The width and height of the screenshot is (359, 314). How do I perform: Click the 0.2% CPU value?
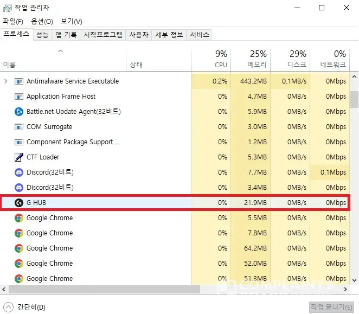click(x=220, y=81)
